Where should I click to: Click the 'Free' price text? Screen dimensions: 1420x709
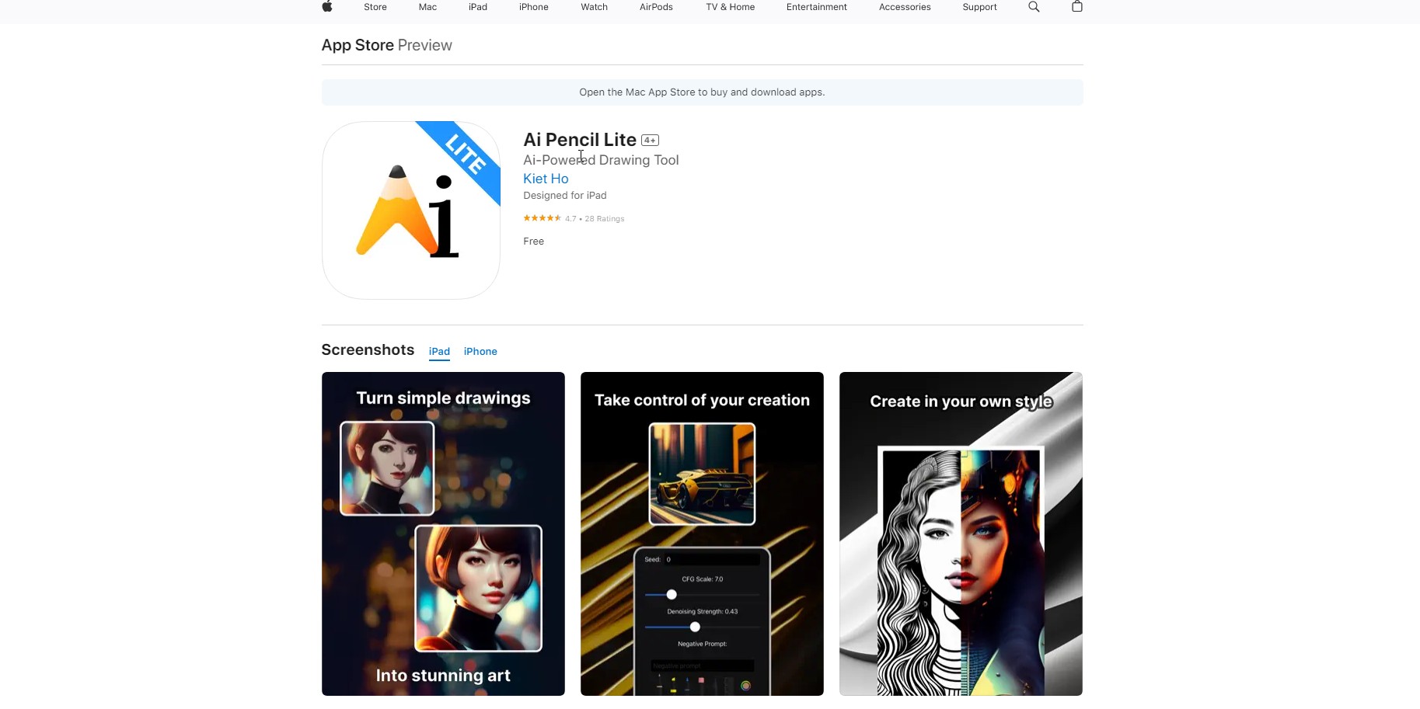[534, 242]
